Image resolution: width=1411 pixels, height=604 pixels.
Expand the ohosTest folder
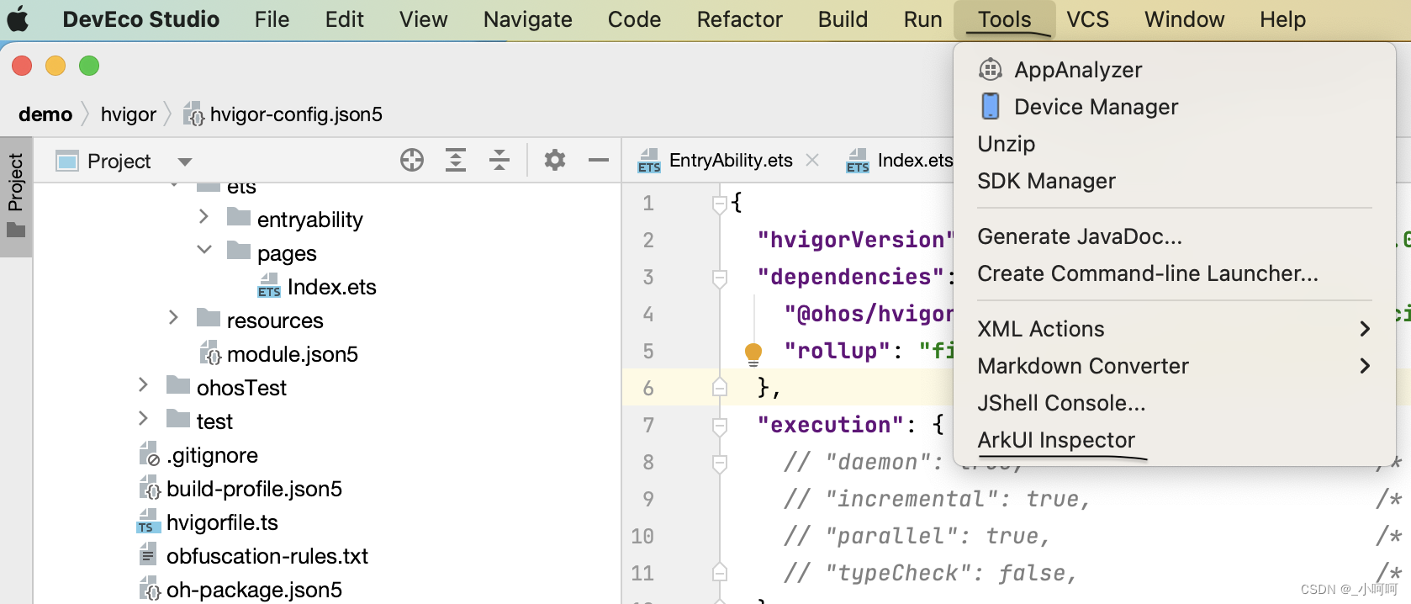tap(143, 384)
